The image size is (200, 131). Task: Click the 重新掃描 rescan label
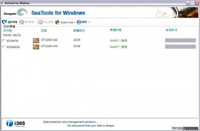[x=12, y=22]
